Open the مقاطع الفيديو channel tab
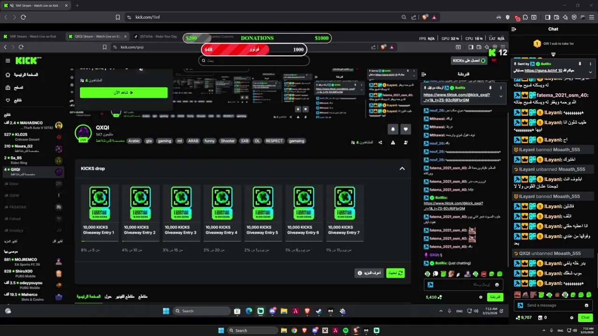 tap(125, 296)
